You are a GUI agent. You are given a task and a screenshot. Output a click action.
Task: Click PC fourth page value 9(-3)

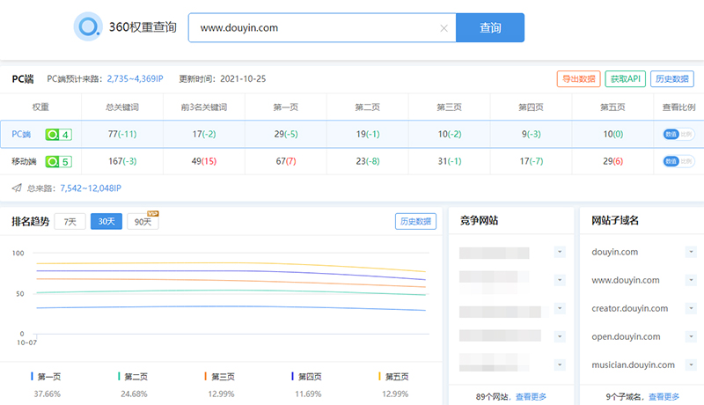pos(532,134)
